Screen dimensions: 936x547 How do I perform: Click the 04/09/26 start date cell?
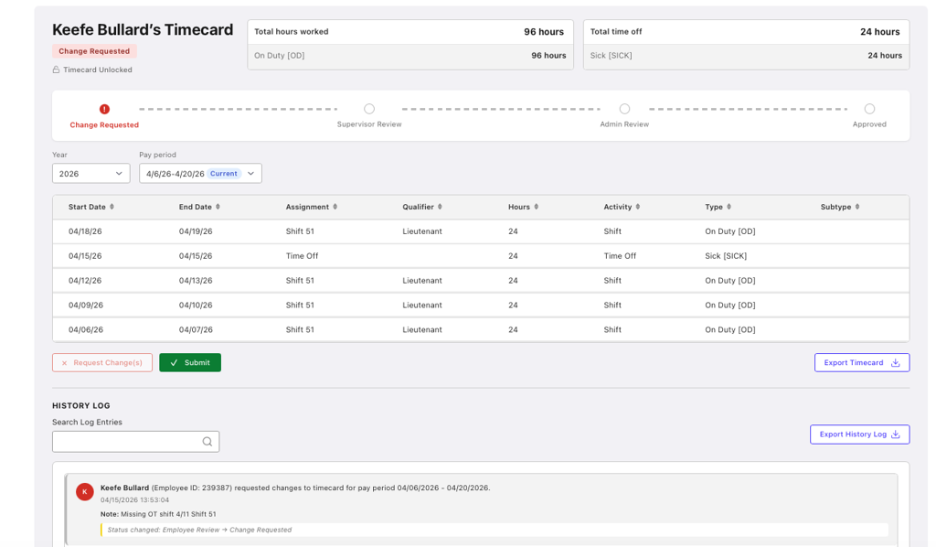pyautogui.click(x=85, y=305)
